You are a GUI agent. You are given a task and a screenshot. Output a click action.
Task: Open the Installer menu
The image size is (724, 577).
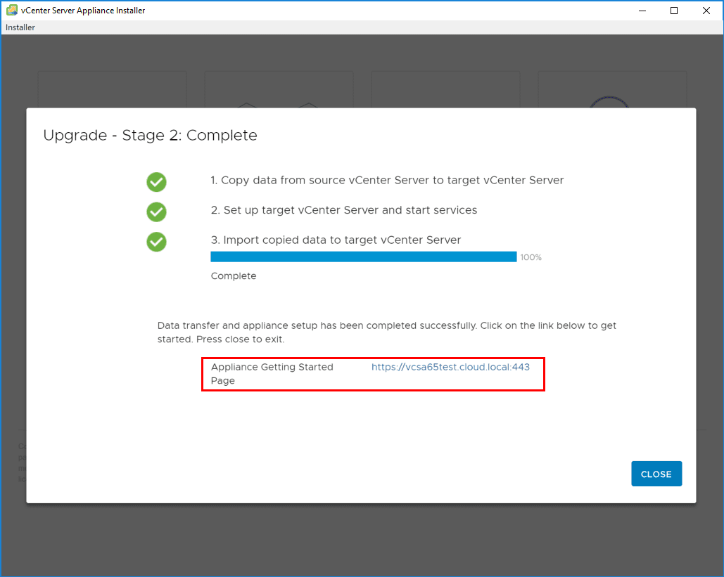(x=20, y=27)
